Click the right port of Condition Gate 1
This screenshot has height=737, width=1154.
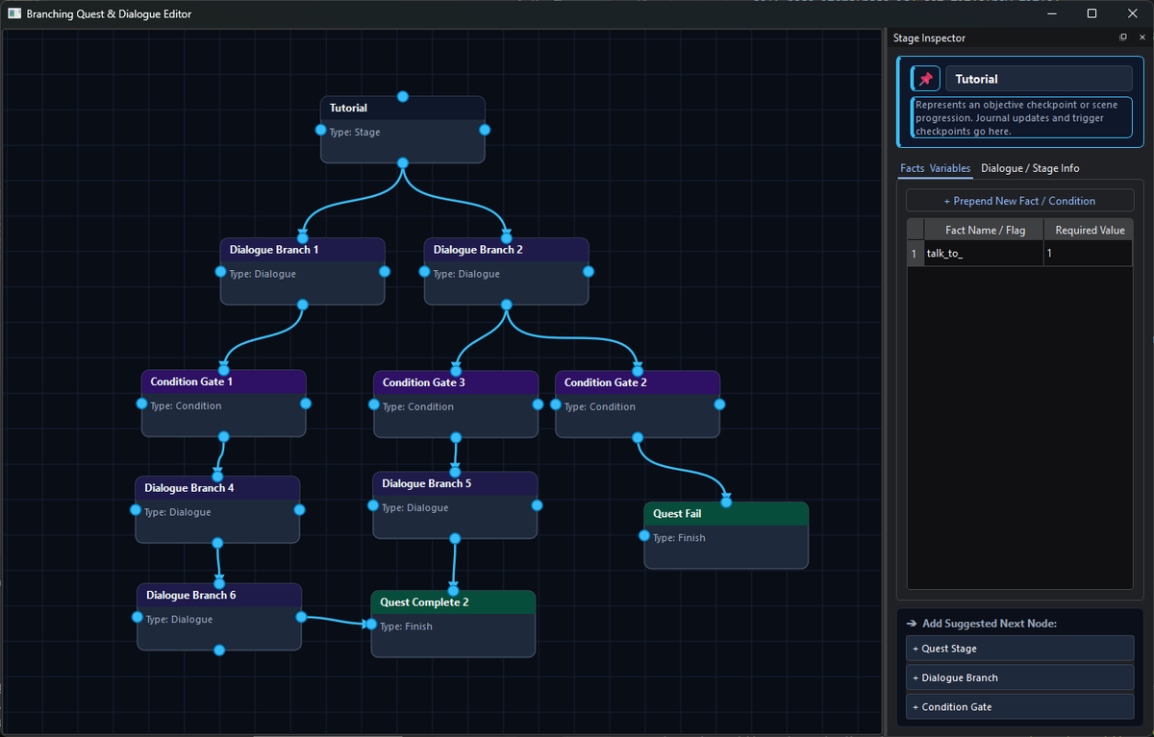coord(306,404)
